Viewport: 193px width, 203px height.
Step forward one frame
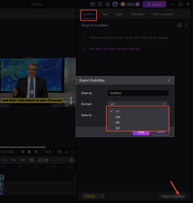[36, 152]
